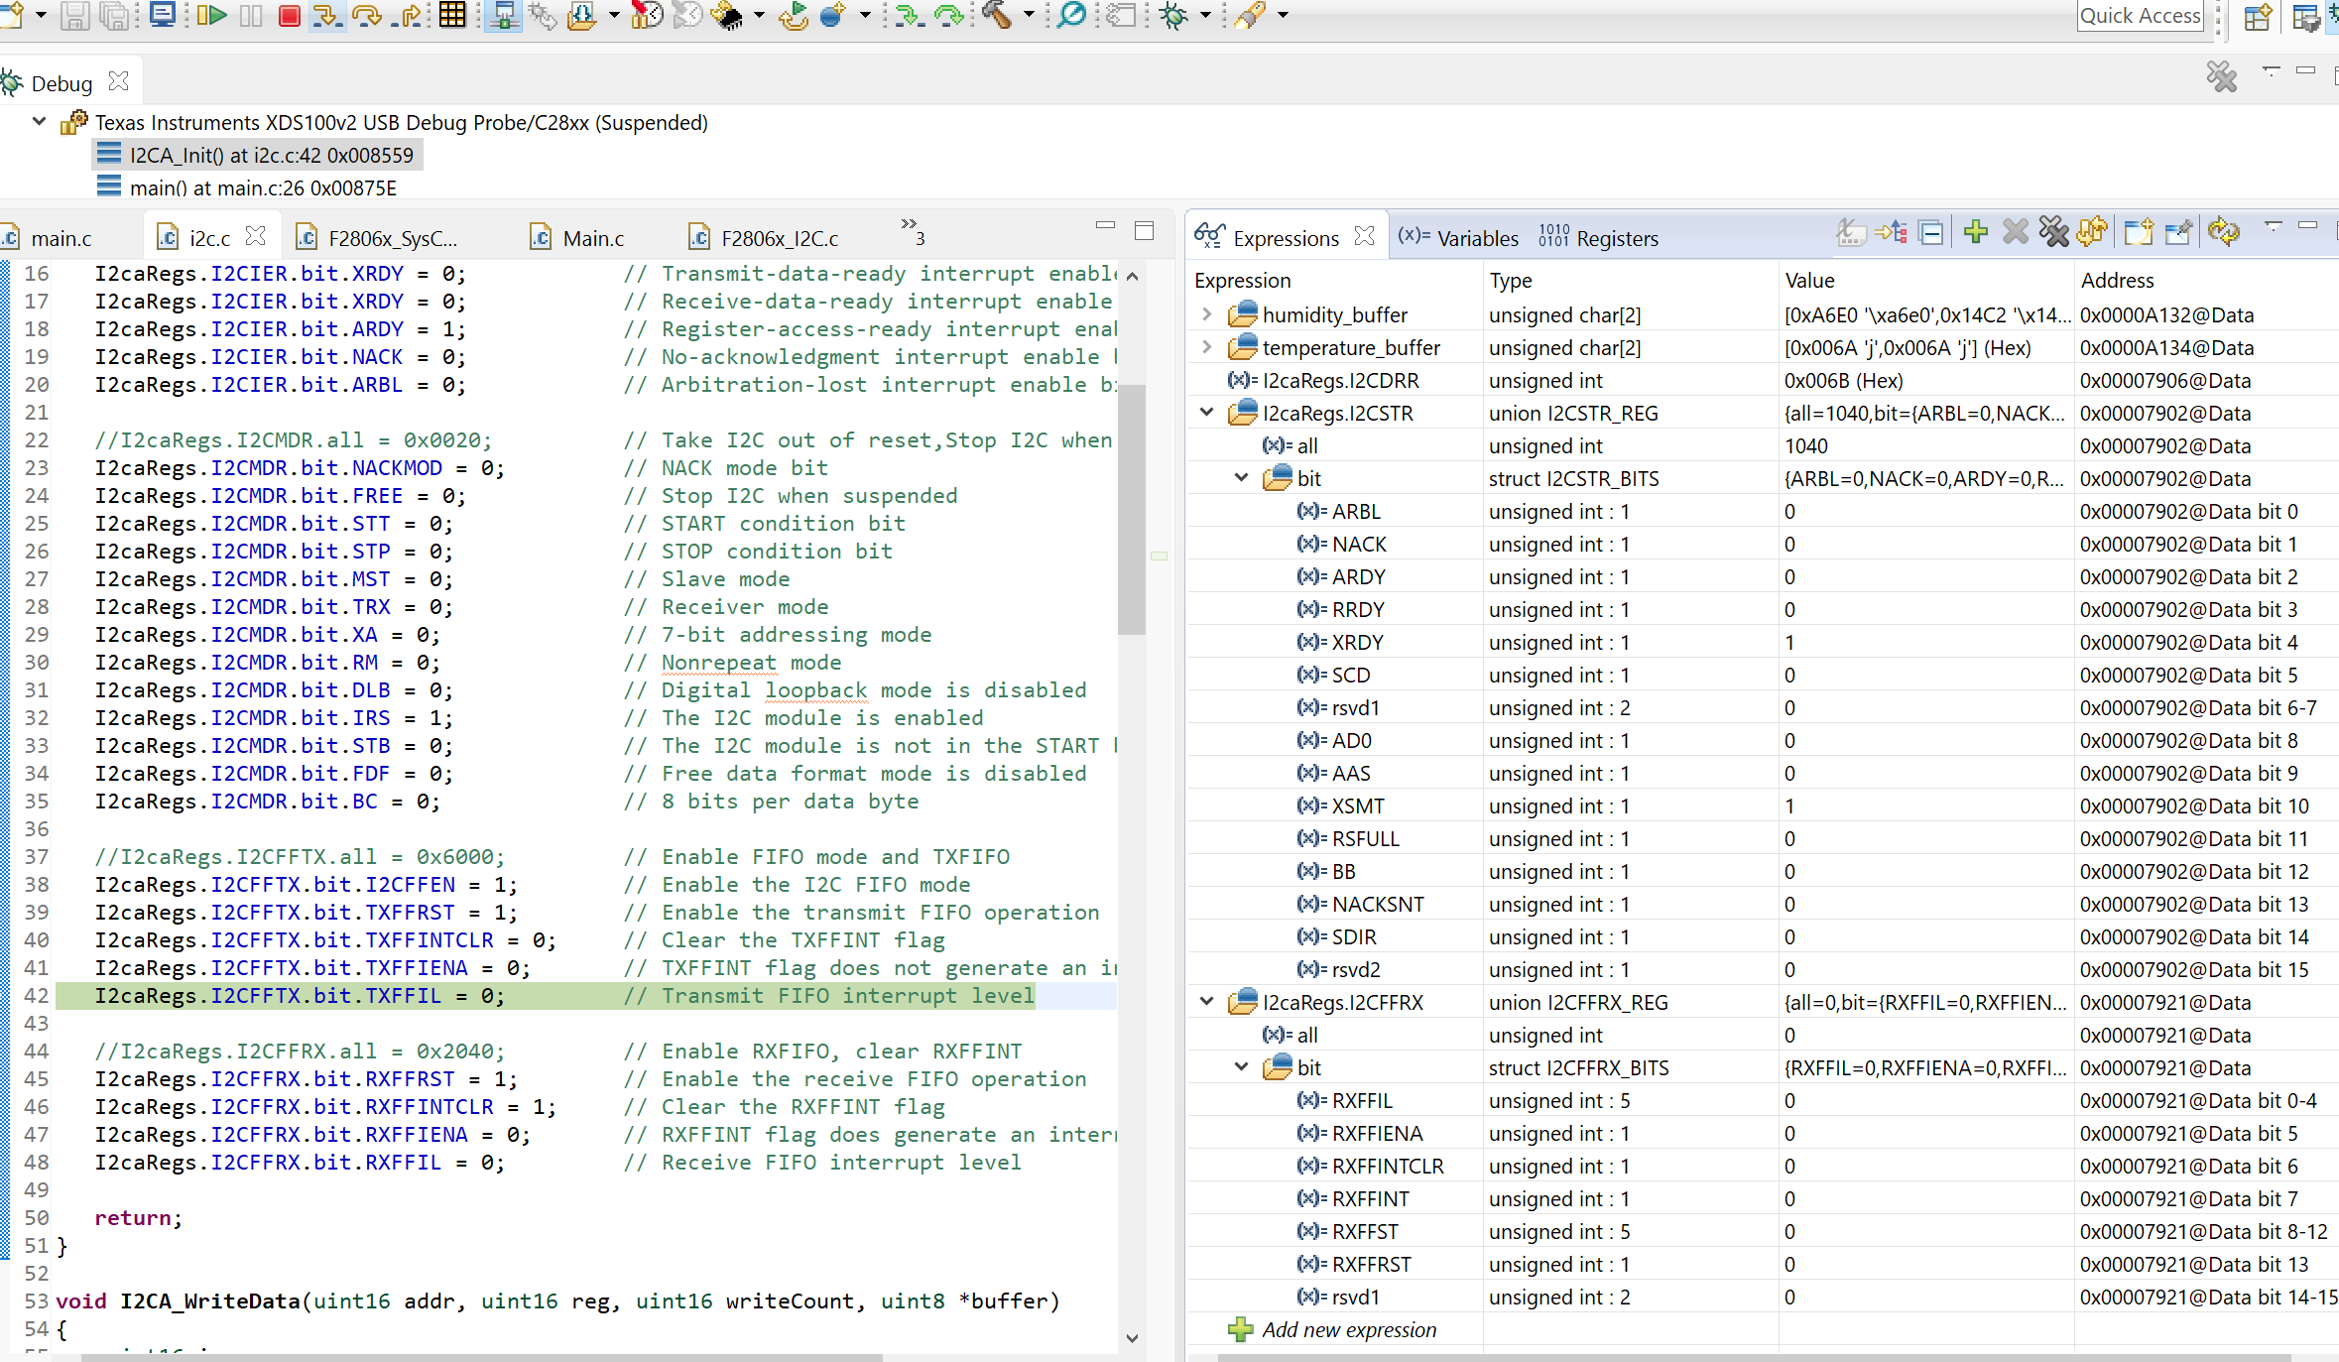Click the Continuous Refresh arrows icon
The height and width of the screenshot is (1362, 2339).
pos(2223,232)
